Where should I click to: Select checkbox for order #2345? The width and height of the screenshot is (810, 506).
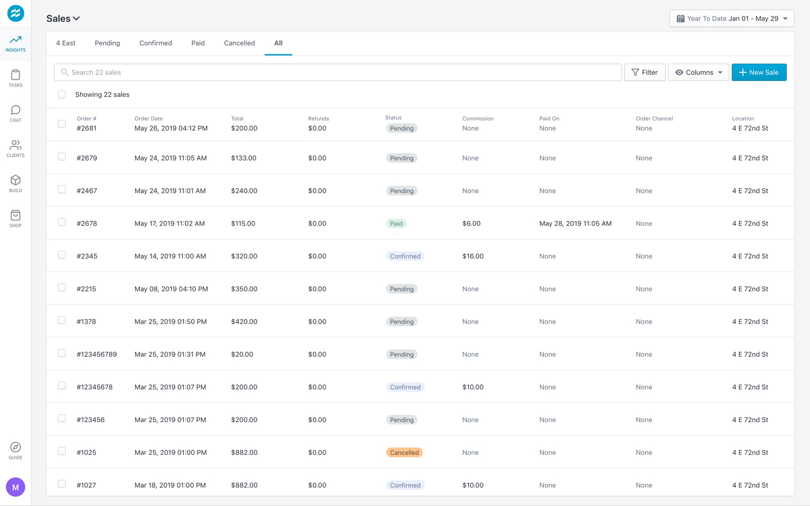[62, 255]
